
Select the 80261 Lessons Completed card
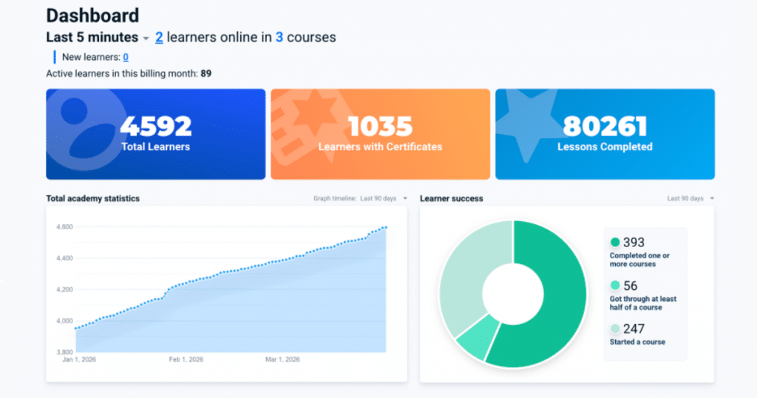pos(605,135)
